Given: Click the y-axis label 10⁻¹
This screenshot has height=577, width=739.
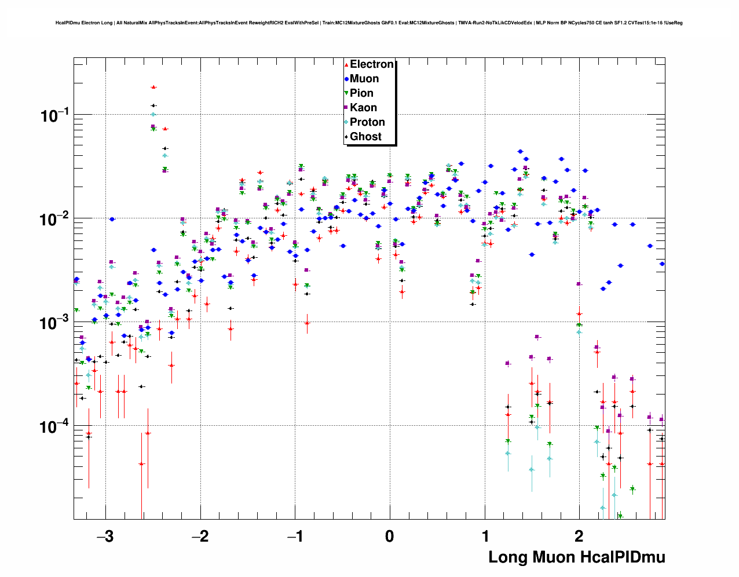Looking at the screenshot, I should tap(54, 115).
